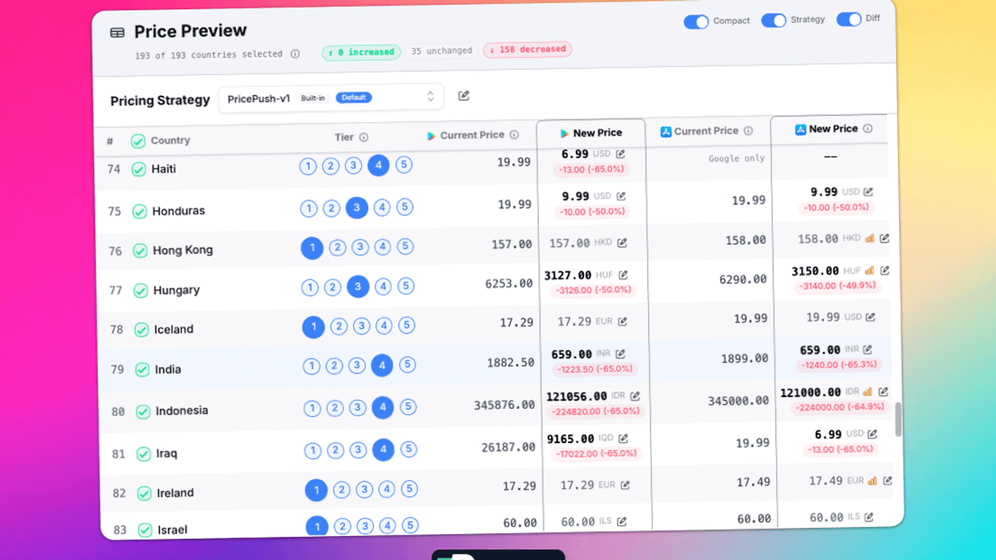Viewport: 996px width, 560px height.
Task: Set Hungary to tier 4
Action: (383, 286)
